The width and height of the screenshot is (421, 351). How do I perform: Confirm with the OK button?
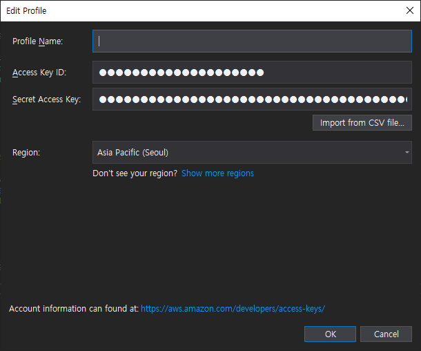[331, 334]
